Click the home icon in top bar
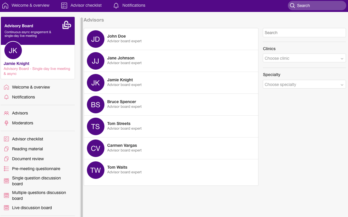Viewport: 348px width, 217px height. (x=5, y=6)
